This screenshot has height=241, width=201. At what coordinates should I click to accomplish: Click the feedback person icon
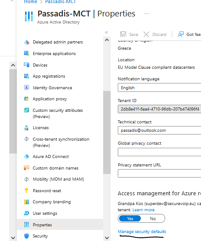(181, 34)
